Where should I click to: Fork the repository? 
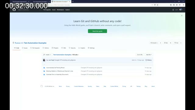[x=176, y=43]
